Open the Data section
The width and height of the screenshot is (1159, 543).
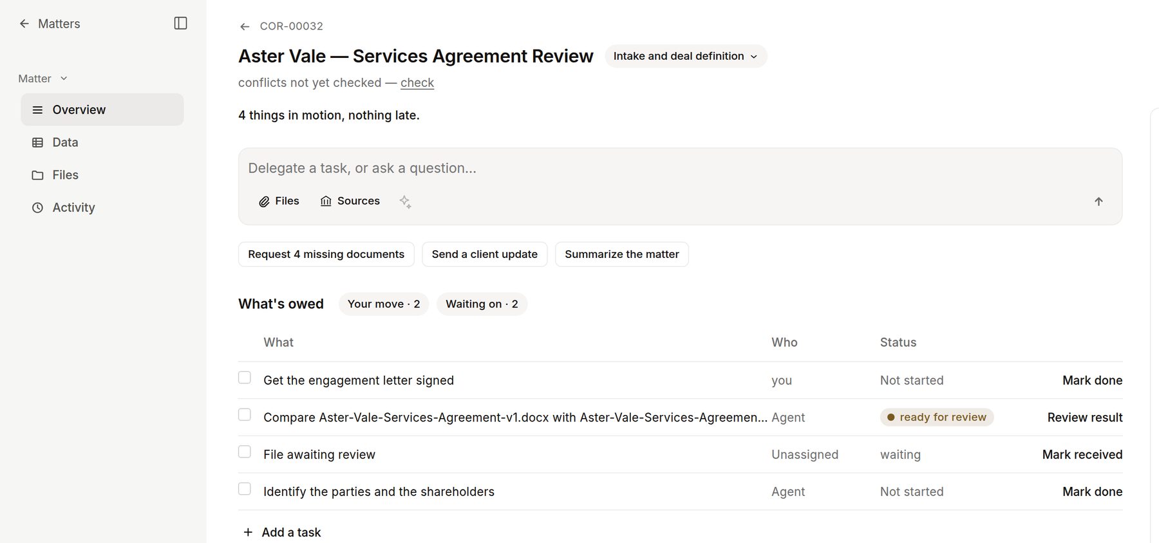click(x=102, y=143)
